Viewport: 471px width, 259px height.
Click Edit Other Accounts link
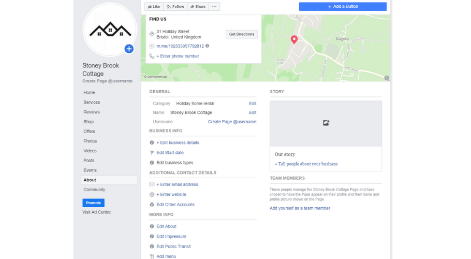[x=175, y=205]
